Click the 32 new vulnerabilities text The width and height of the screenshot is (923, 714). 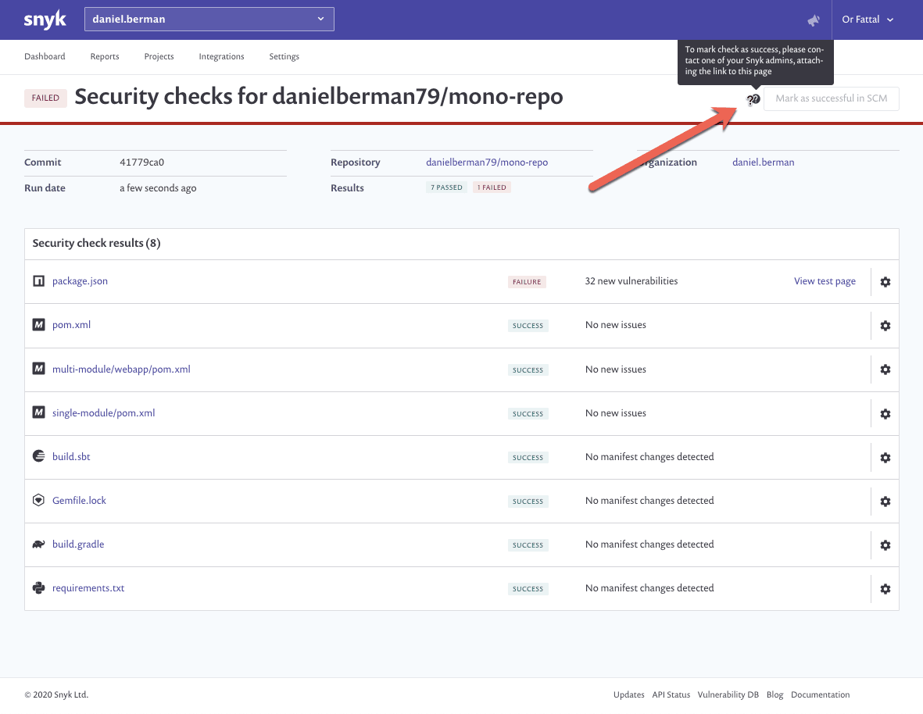[x=631, y=281]
